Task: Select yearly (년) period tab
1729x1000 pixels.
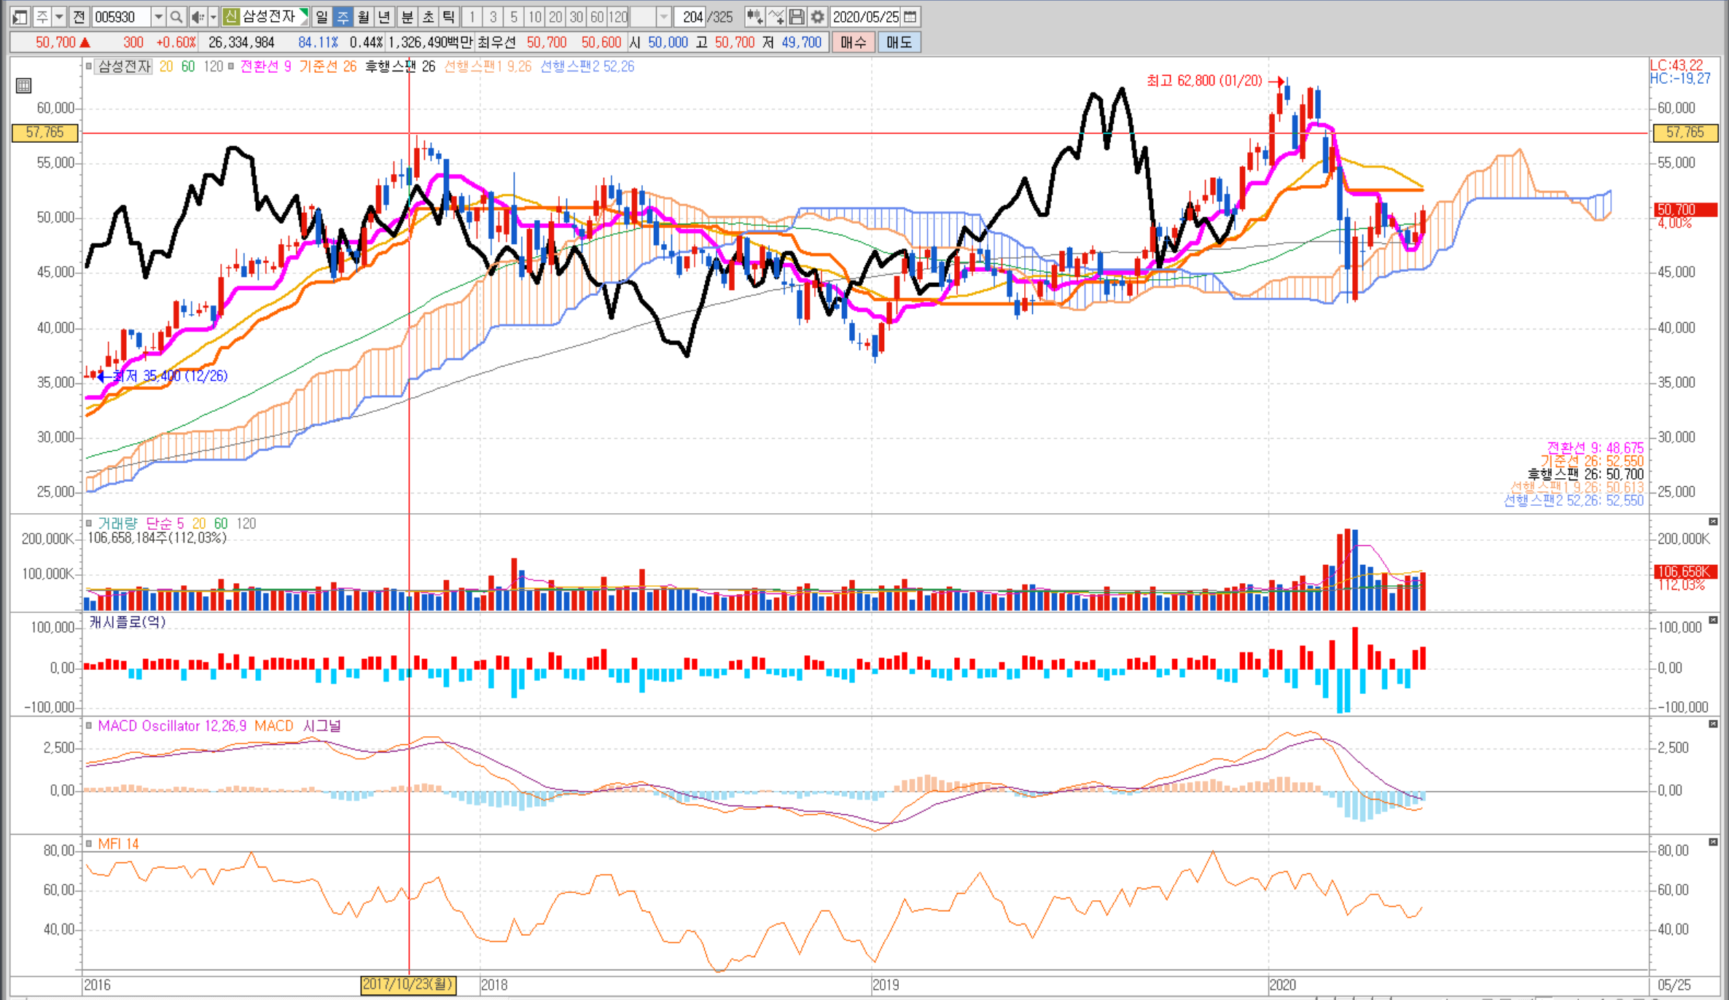Action: click(x=384, y=16)
